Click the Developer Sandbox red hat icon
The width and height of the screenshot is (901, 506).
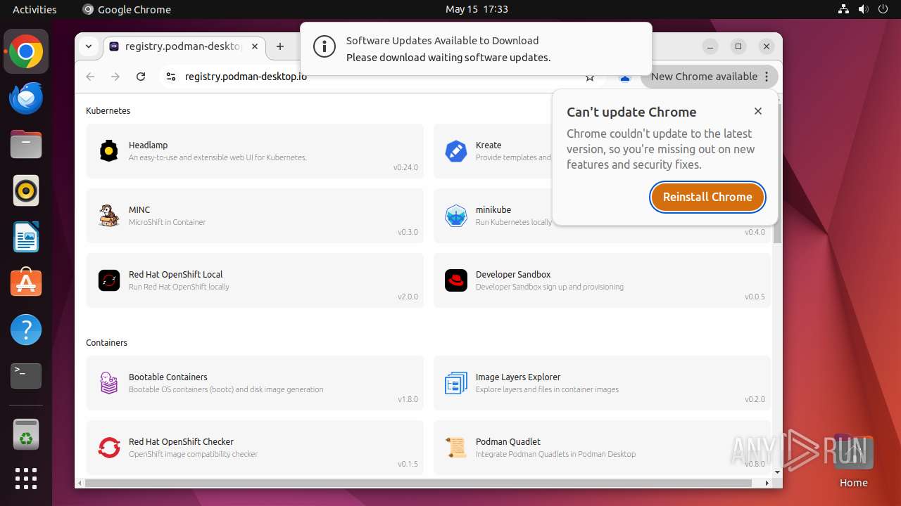456,280
